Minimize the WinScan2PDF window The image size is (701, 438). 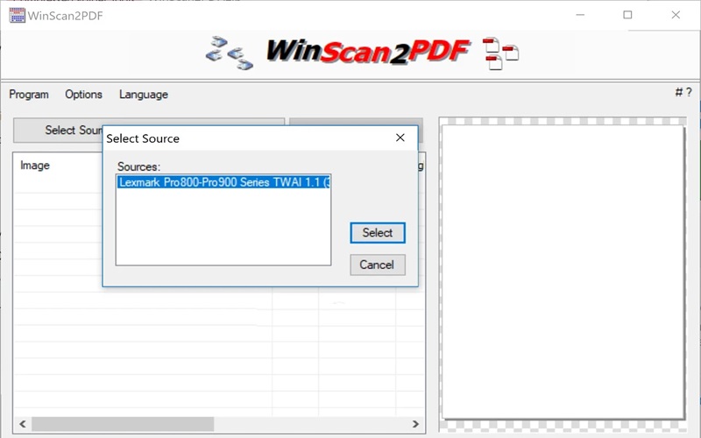(x=580, y=15)
